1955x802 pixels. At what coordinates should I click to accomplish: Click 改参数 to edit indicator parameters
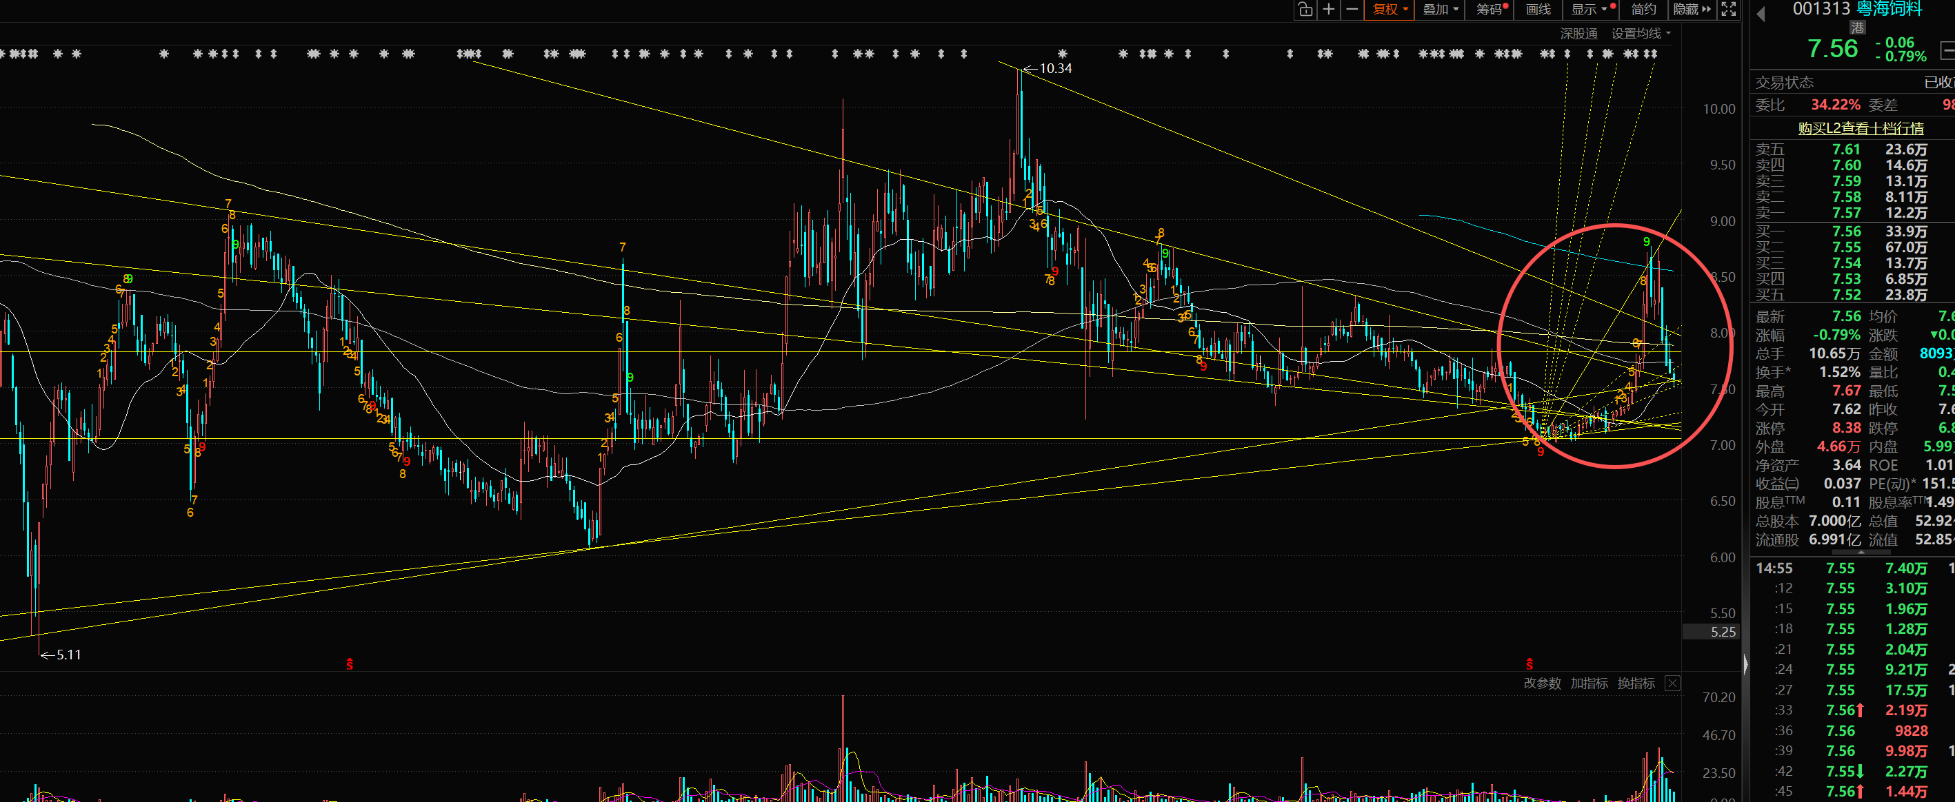coord(1542,683)
